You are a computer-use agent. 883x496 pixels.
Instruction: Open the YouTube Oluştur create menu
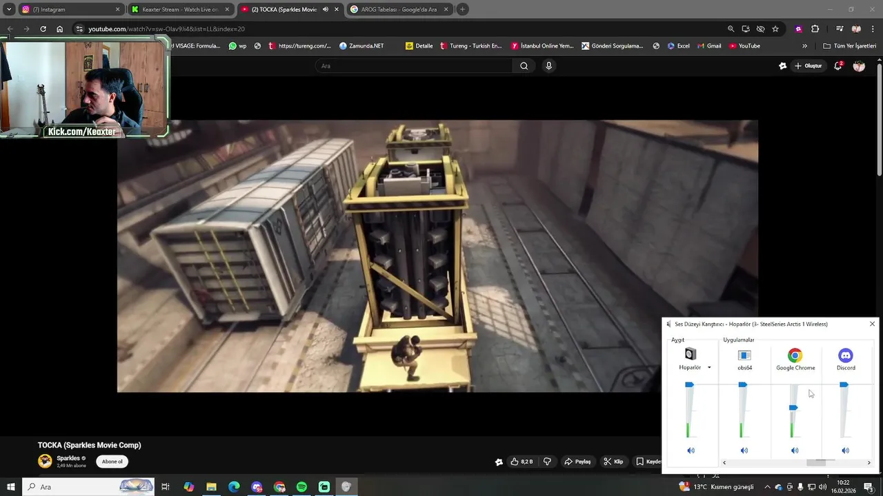(x=808, y=66)
